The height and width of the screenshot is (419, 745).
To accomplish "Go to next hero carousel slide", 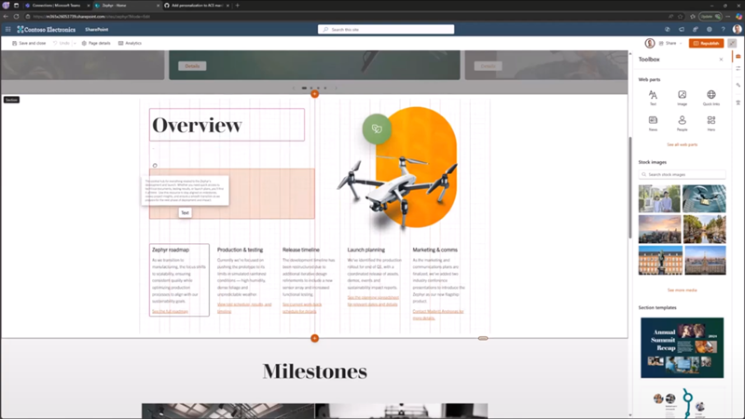I will point(336,88).
